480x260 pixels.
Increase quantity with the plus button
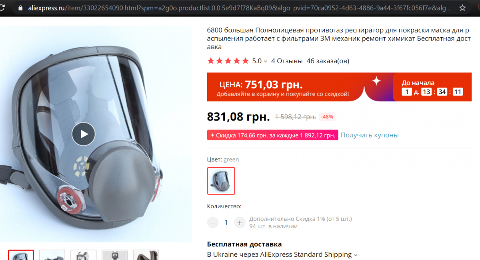coord(240,222)
